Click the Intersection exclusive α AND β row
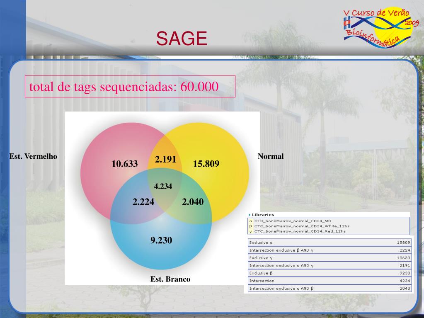The image size is (424, 318). [x=330, y=288]
